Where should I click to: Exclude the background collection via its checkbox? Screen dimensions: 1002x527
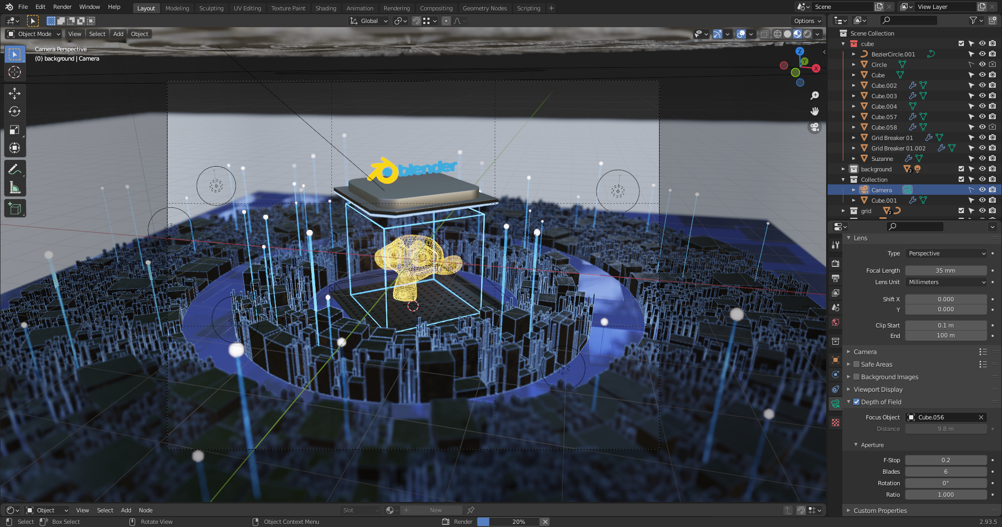click(961, 169)
